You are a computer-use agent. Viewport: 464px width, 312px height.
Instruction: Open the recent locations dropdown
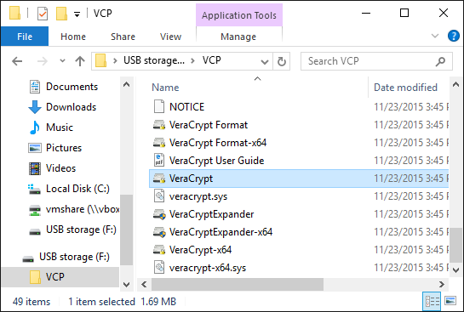(62, 61)
